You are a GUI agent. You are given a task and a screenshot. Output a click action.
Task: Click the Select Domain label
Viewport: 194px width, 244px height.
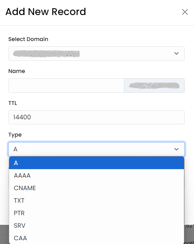pyautogui.click(x=28, y=39)
